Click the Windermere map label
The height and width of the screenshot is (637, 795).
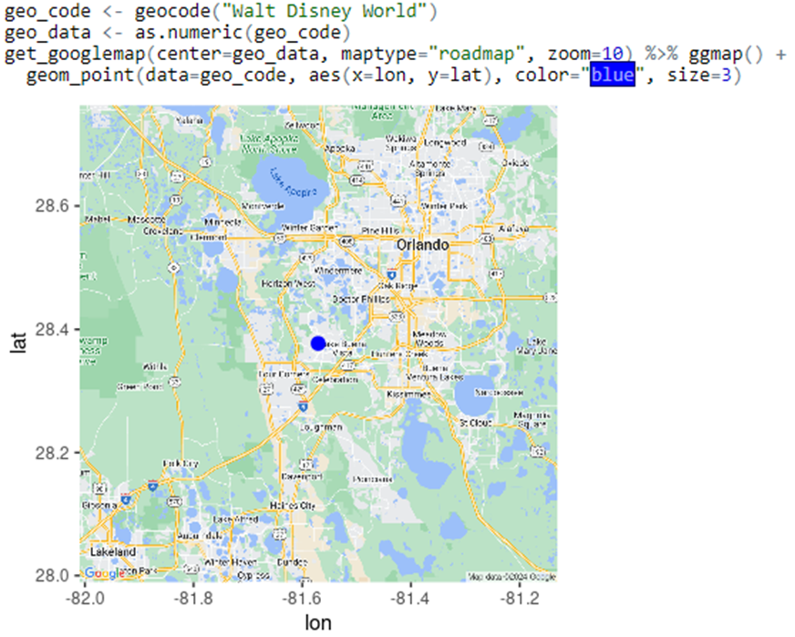338,271
